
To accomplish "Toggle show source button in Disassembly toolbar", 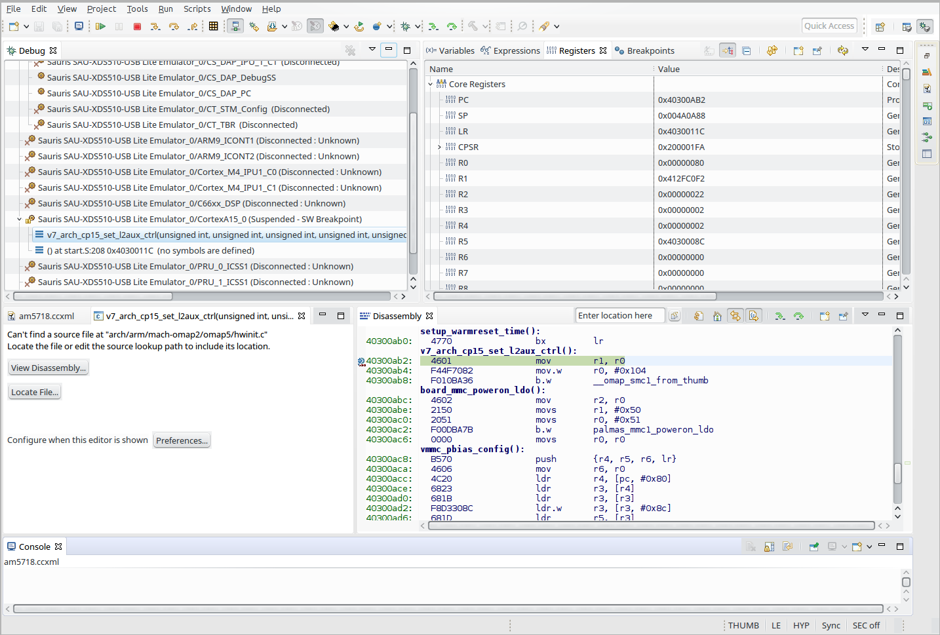I will pyautogui.click(x=754, y=316).
